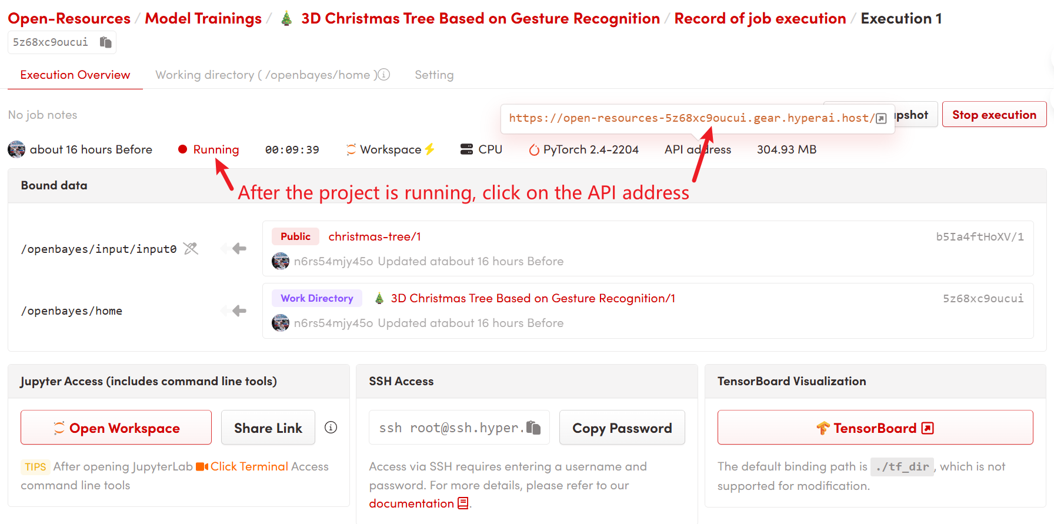Select the Execution Overview tab

click(75, 75)
